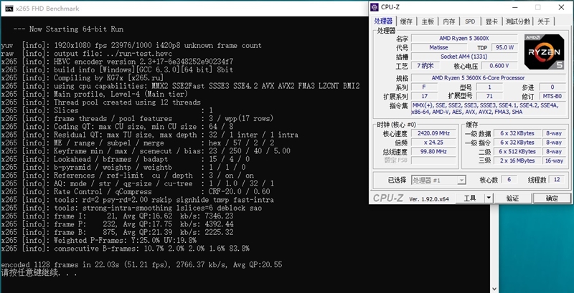The width and height of the screenshot is (574, 293).
Task: Open the 处理器 #1 selection dropdown
Action: click(438, 180)
